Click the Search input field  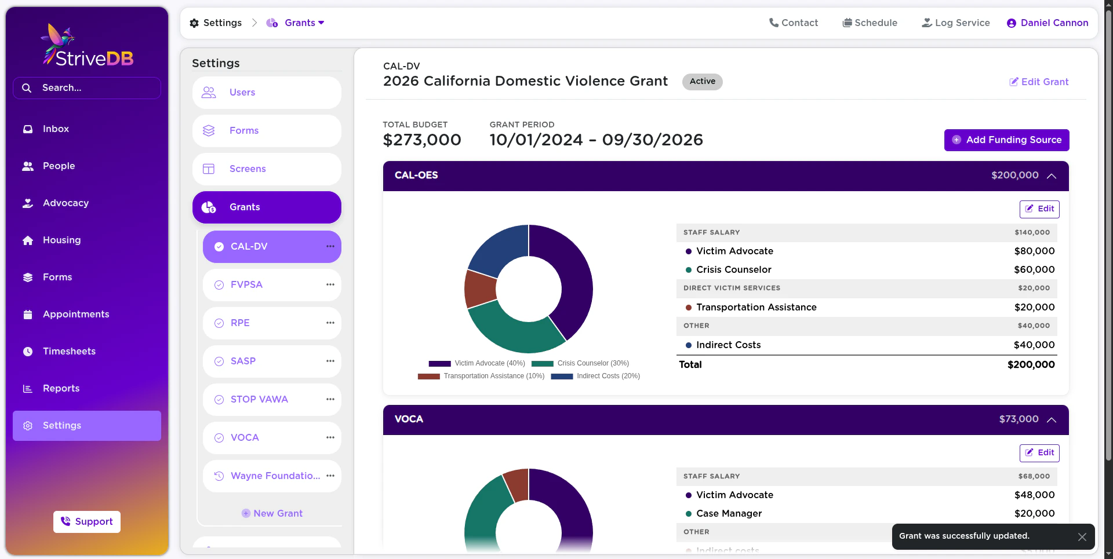[87, 88]
